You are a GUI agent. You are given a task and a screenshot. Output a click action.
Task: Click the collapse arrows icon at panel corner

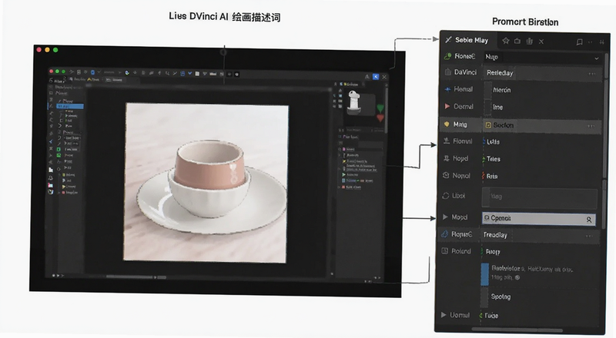click(602, 42)
